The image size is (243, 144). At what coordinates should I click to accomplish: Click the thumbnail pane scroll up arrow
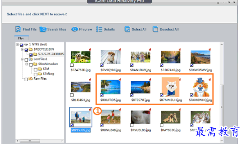tap(222, 44)
